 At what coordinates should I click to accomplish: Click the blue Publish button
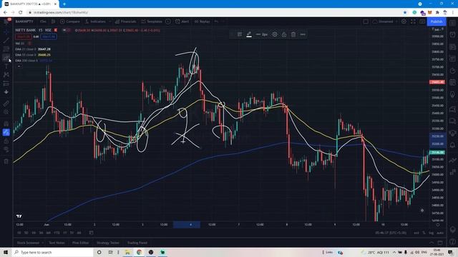coord(437,21)
